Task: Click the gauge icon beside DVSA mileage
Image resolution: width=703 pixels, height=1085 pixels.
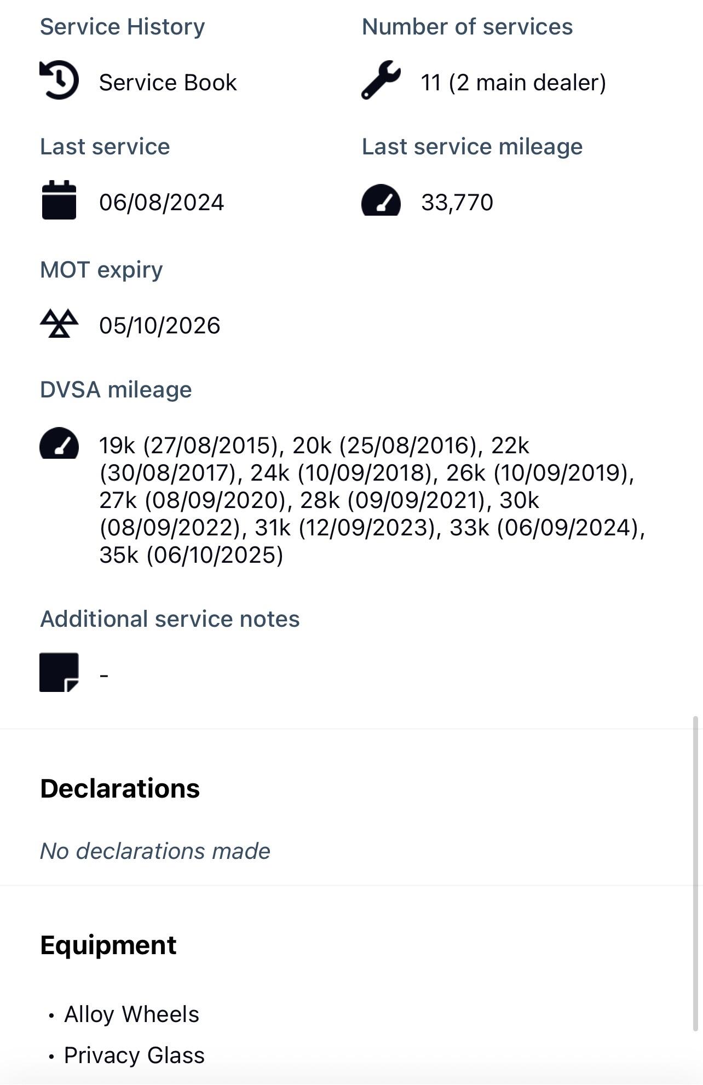Action: coord(59,443)
